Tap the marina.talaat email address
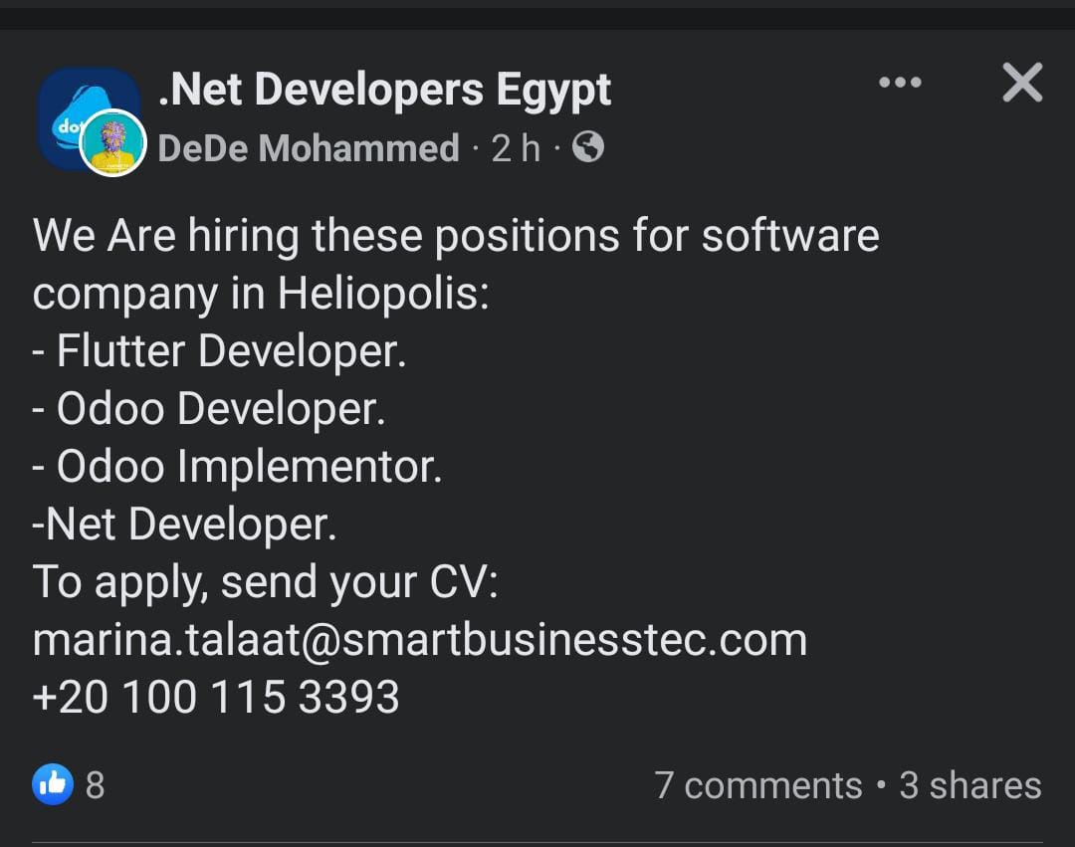The image size is (1075, 847). point(419,640)
